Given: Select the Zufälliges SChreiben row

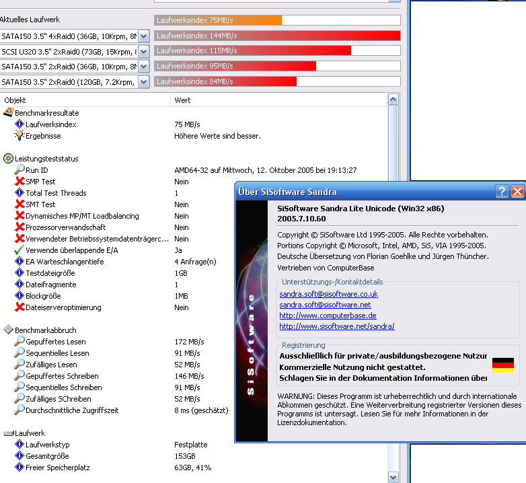Looking at the screenshot, I should pyautogui.click(x=59, y=398).
